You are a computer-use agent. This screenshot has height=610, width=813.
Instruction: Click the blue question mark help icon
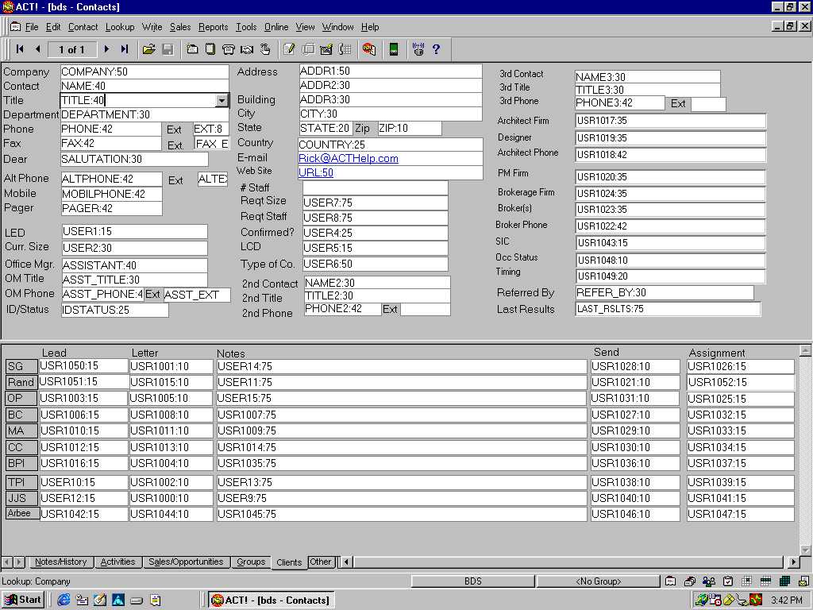[436, 49]
